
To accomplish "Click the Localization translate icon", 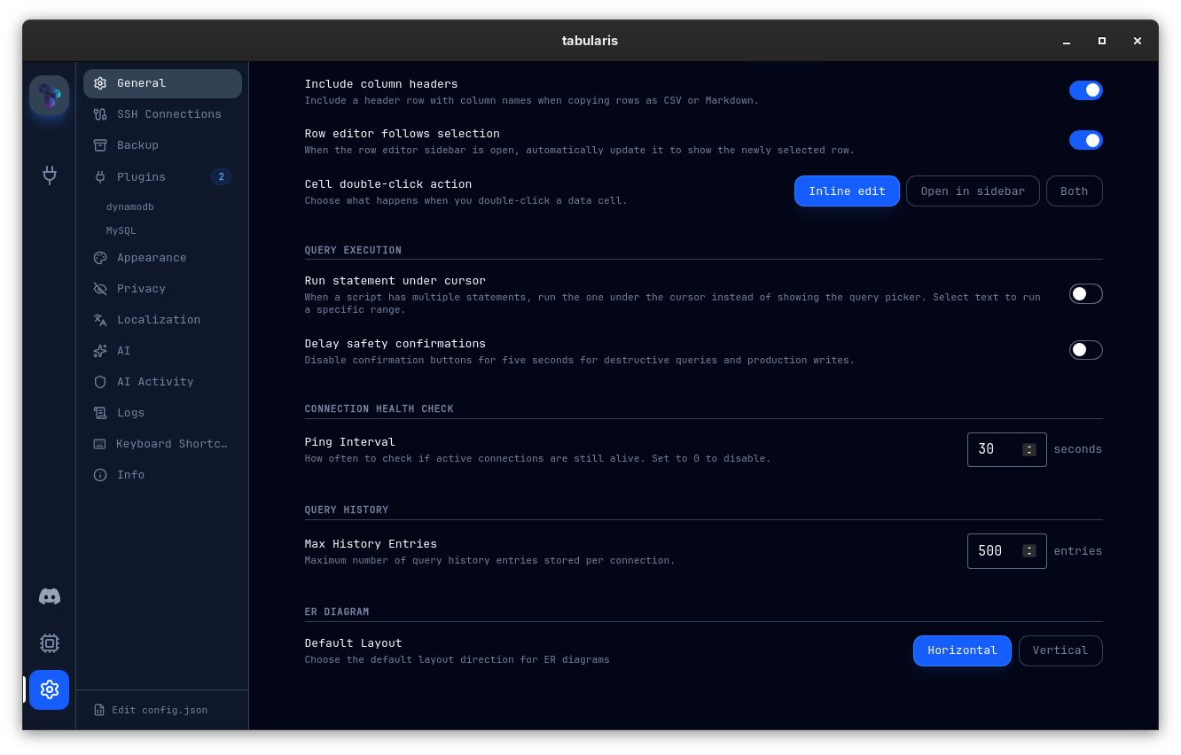I will (100, 320).
